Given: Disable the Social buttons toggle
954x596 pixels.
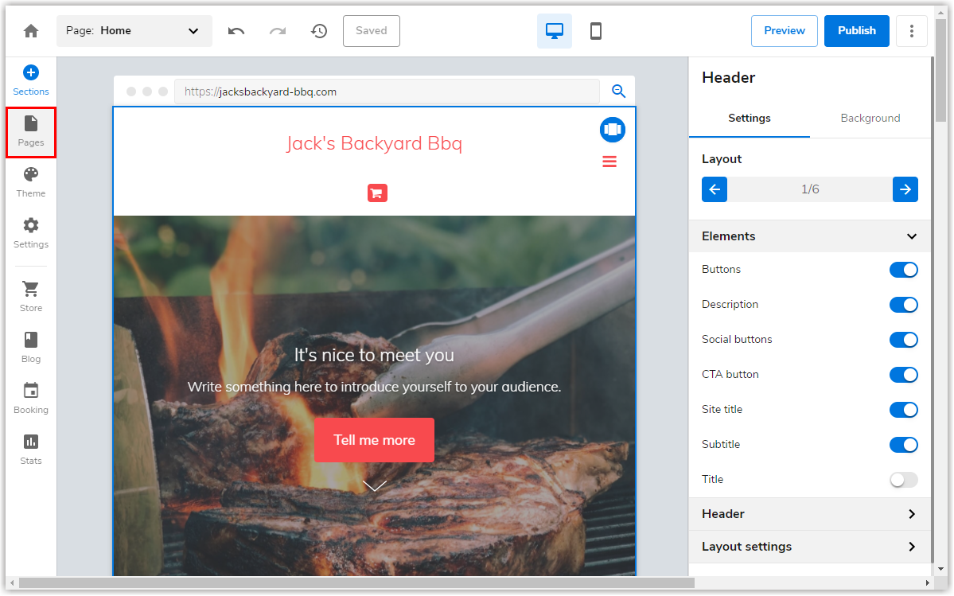Looking at the screenshot, I should point(903,340).
